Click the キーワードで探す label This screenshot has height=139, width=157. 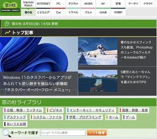[24, 133]
